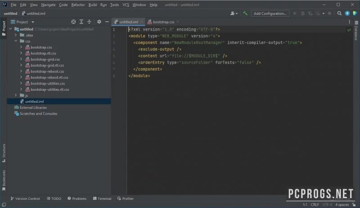Click the Add Configuration button
The width and height of the screenshot is (360, 208).
(x=270, y=13)
